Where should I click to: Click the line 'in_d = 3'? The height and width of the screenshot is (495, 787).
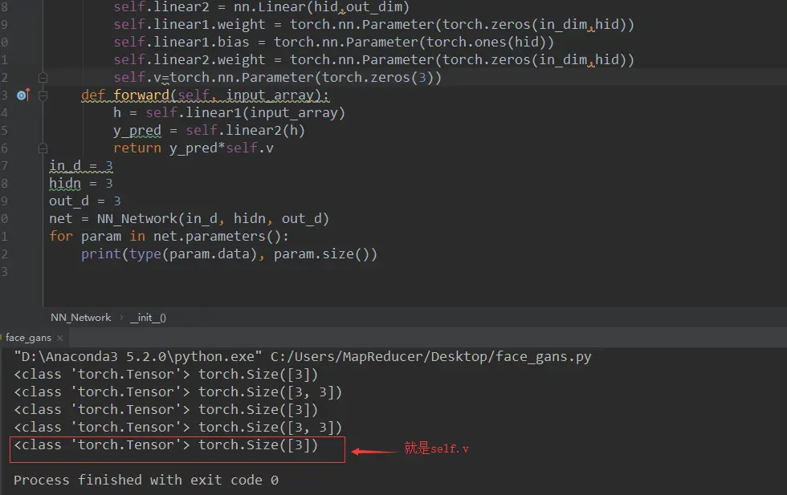[x=81, y=165]
